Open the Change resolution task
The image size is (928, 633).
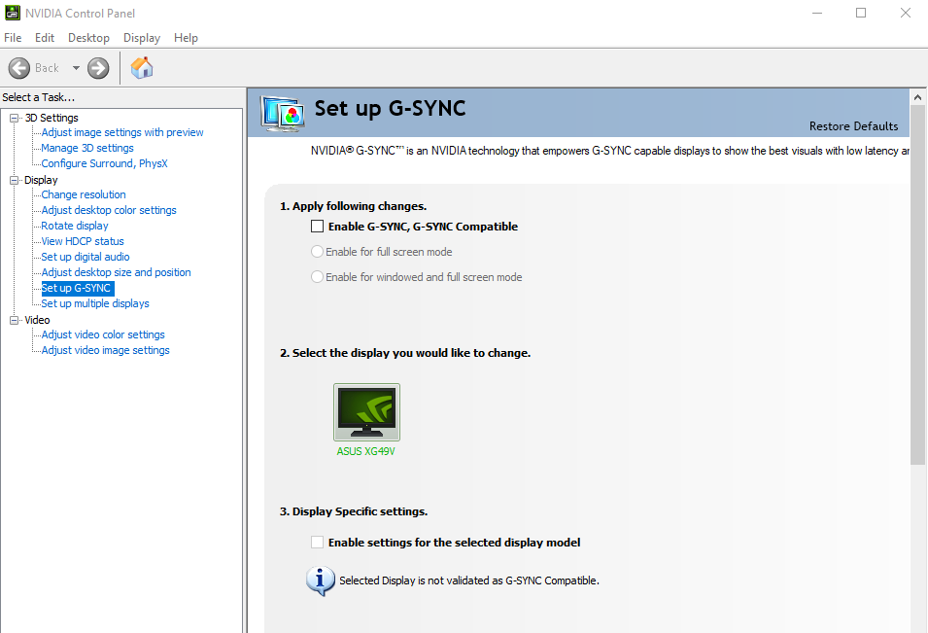click(83, 194)
